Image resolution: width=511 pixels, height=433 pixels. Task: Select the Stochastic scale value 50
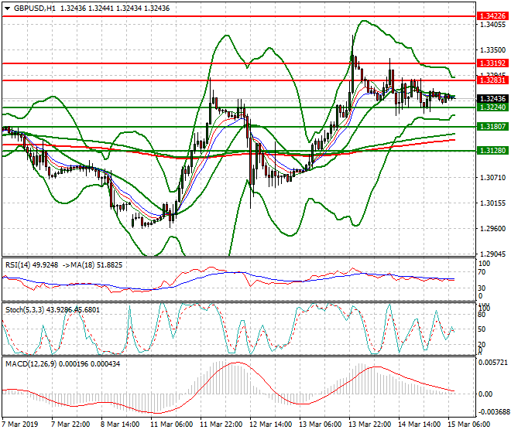pos(482,329)
